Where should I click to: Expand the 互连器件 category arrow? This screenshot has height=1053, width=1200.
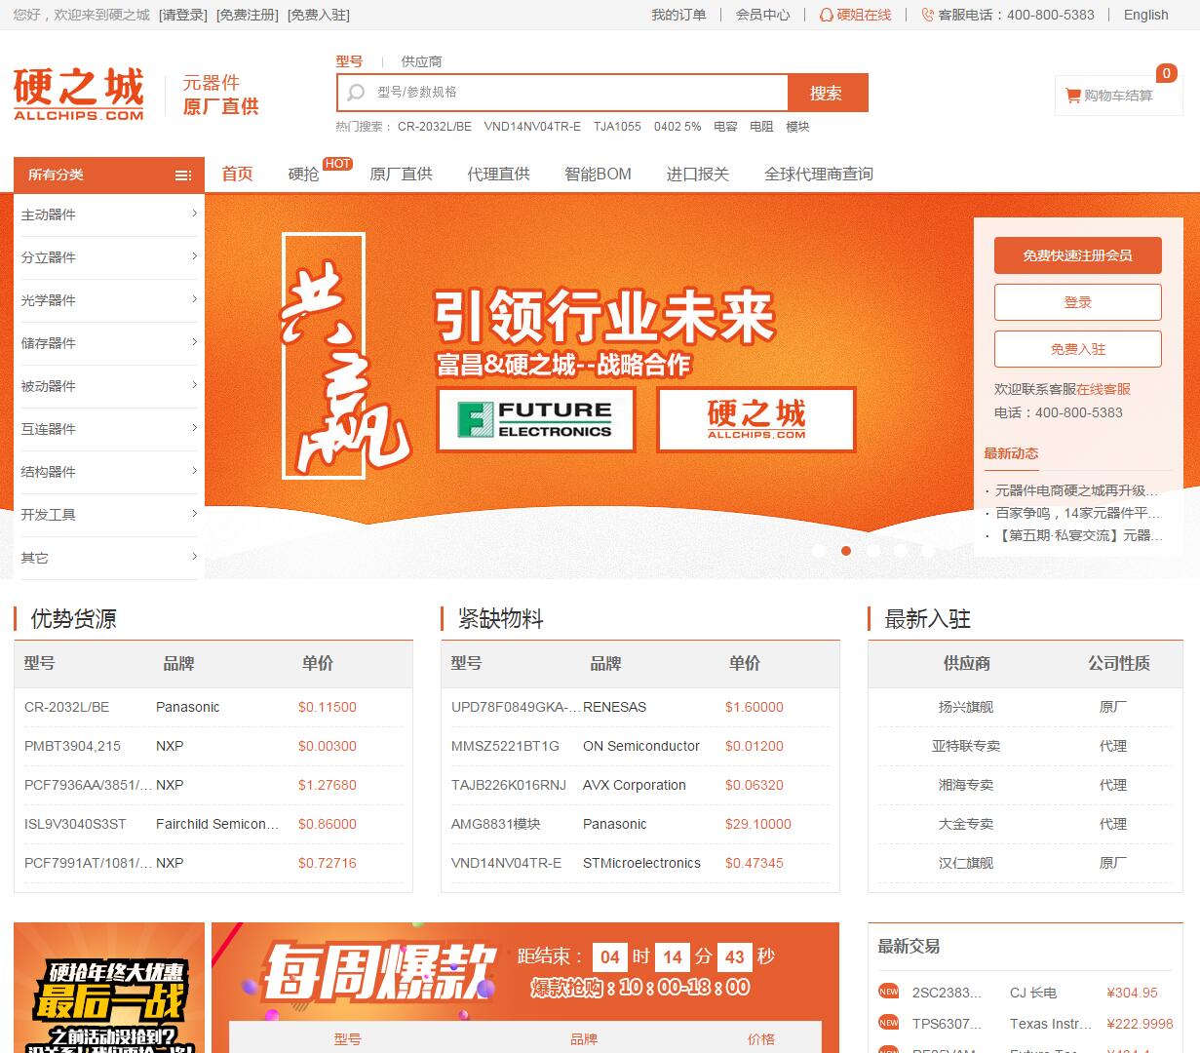pyautogui.click(x=194, y=428)
